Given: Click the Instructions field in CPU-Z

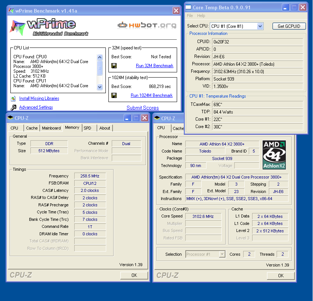Looking at the screenshot, I should coord(237,199).
